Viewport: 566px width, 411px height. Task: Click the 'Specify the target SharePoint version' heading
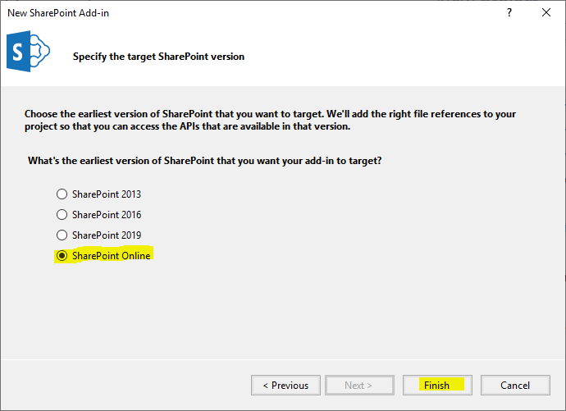(x=158, y=57)
